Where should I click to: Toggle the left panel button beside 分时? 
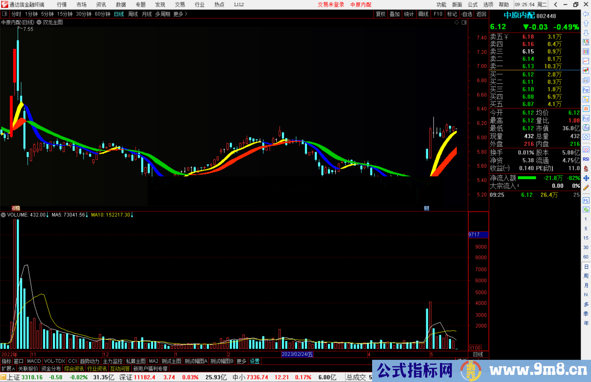[x=5, y=14]
